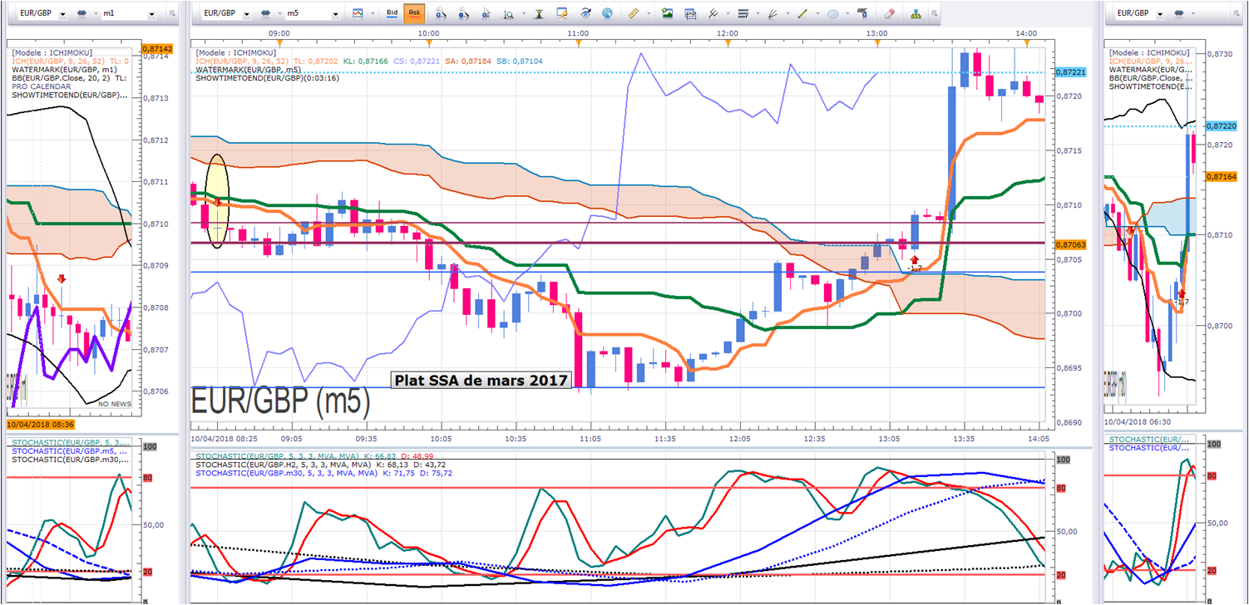Click the eye with arrow icon

coord(585,13)
